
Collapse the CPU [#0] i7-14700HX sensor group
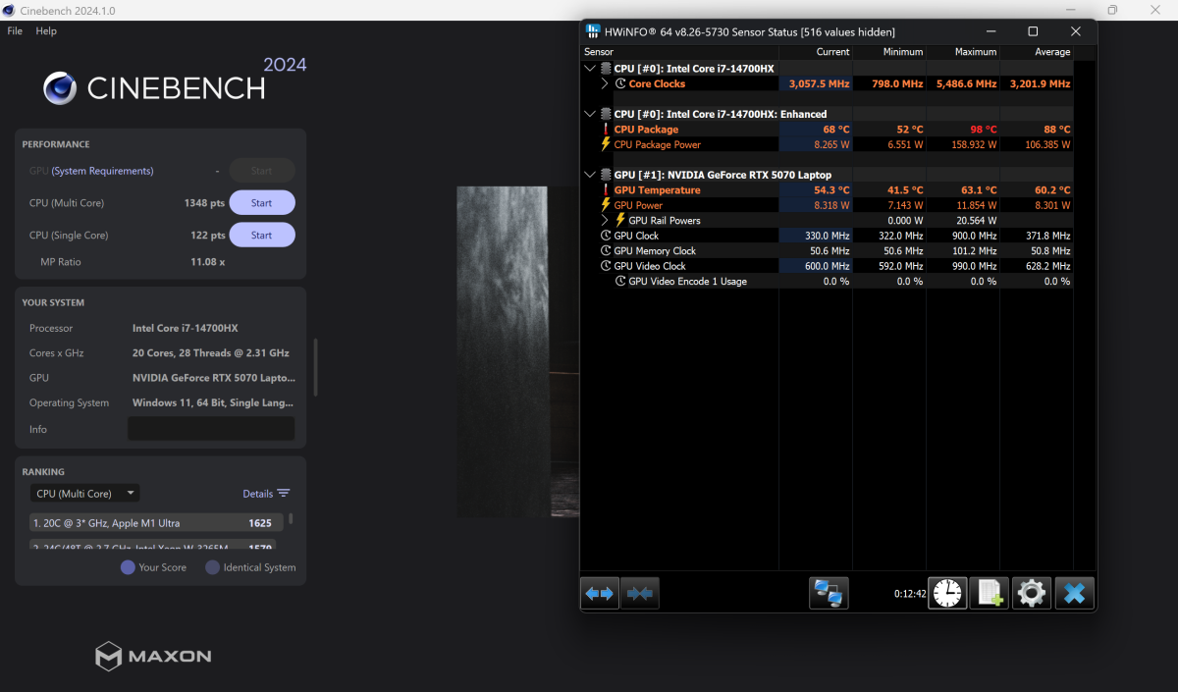click(590, 69)
